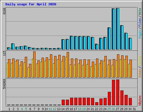Click day label 13 on the axis
The image size is (143, 112).
59,109
